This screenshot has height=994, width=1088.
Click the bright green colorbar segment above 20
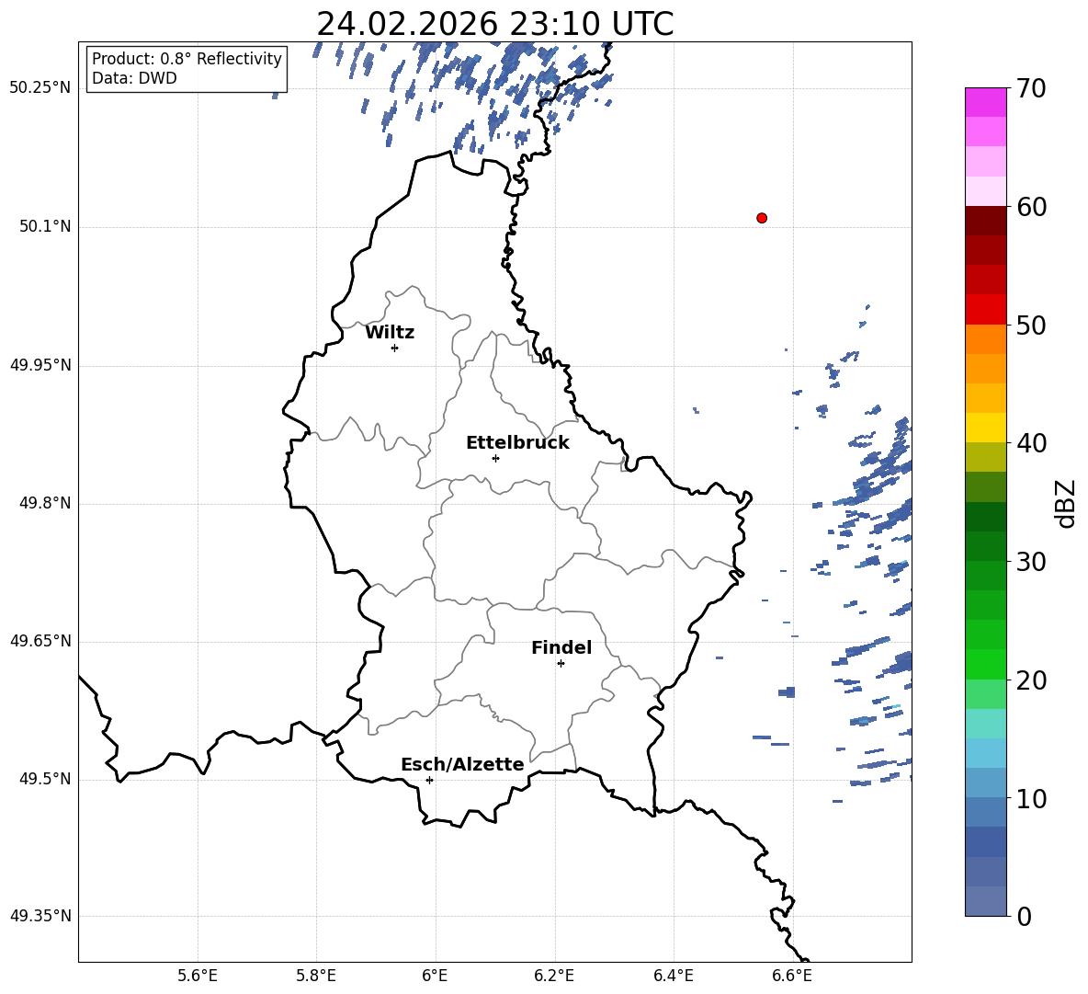(985, 664)
